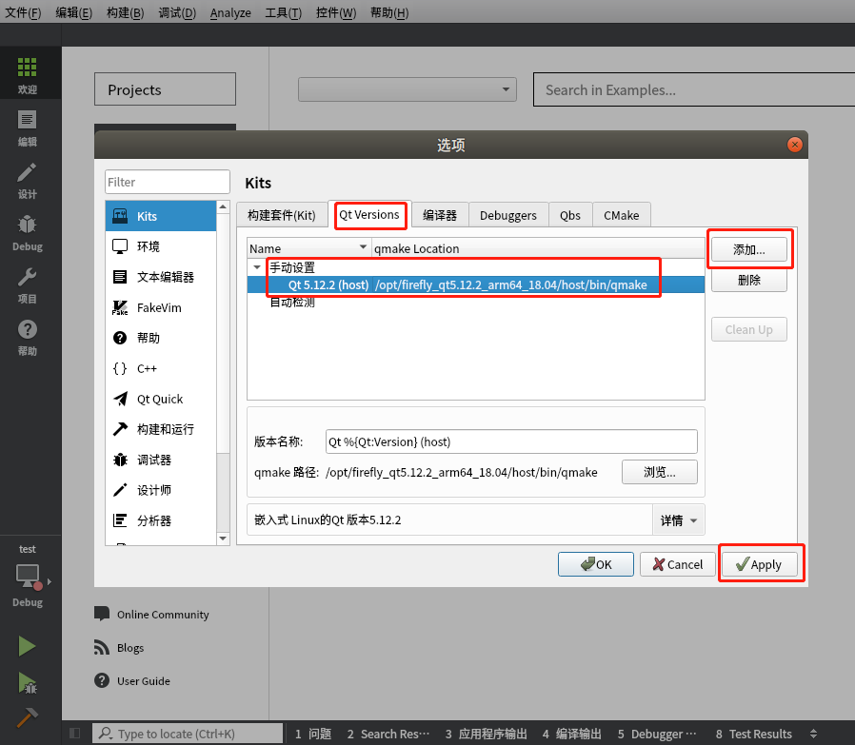Switch to 构建套件(Kit) tab

(282, 215)
